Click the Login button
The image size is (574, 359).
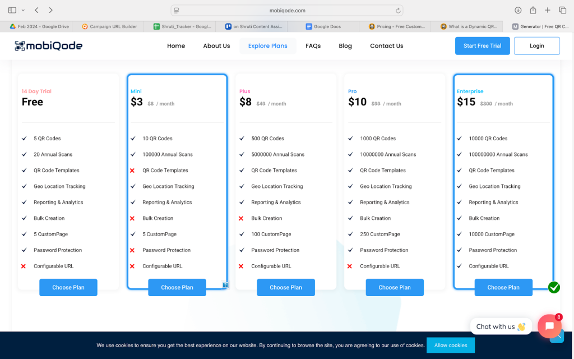536,46
